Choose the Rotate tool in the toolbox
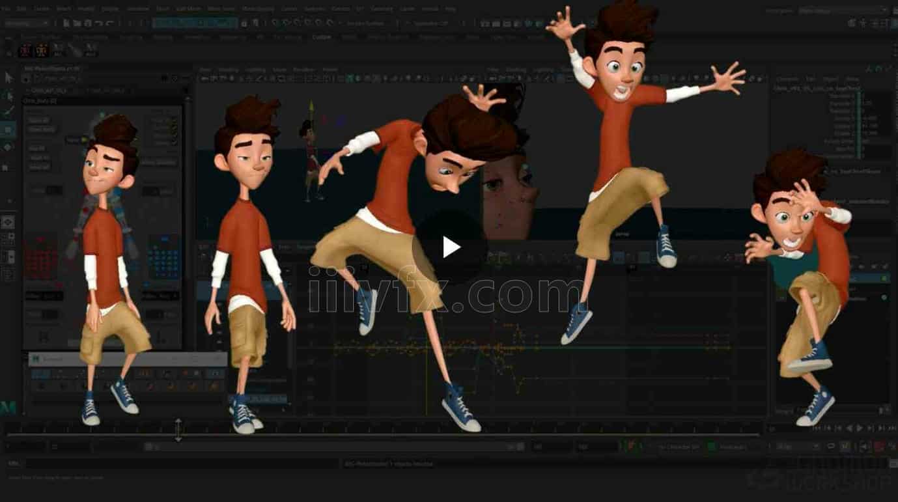 (x=8, y=147)
